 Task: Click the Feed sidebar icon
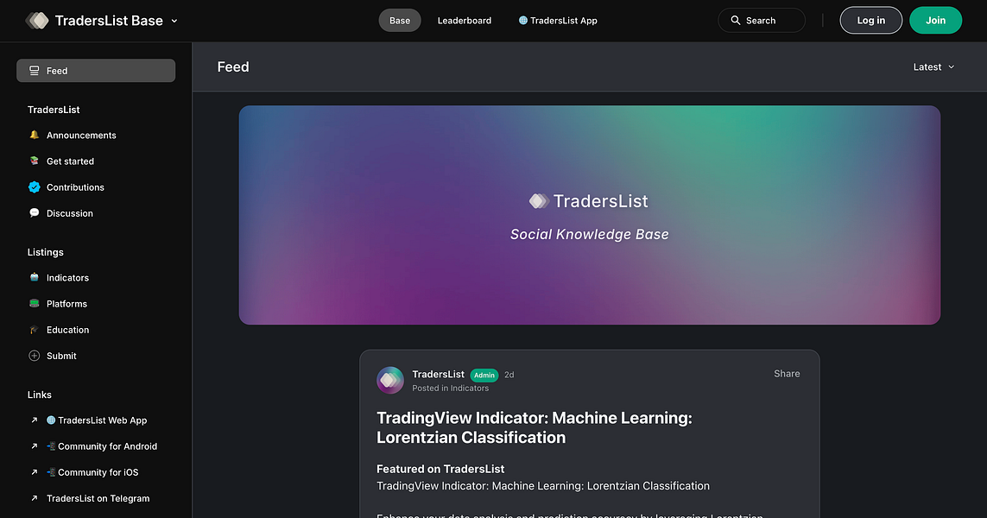35,71
